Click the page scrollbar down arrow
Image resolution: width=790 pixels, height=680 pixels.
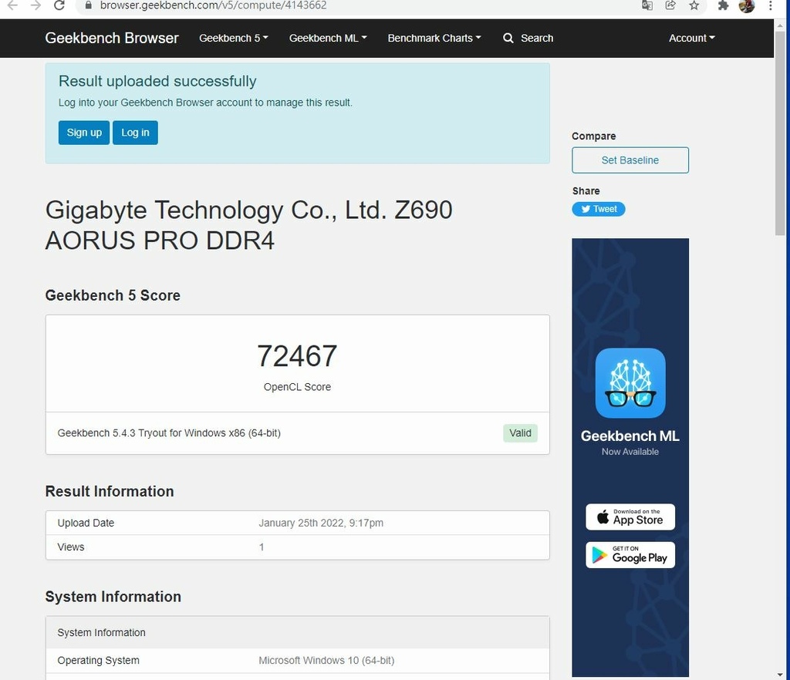(x=780, y=675)
